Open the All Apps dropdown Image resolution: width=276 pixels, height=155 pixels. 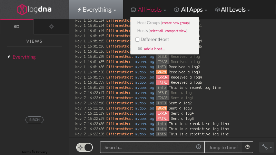(x=191, y=10)
